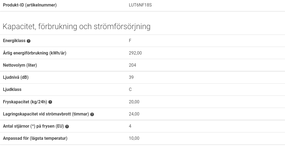Open the Antal stjärnor help icon
This screenshot has height=150, width=285.
pos(67,127)
